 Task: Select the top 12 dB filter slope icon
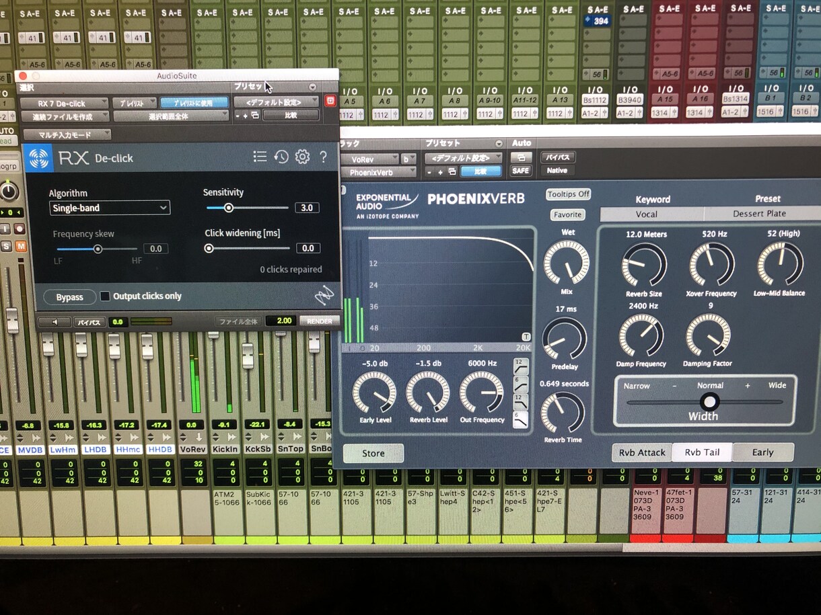(x=520, y=367)
